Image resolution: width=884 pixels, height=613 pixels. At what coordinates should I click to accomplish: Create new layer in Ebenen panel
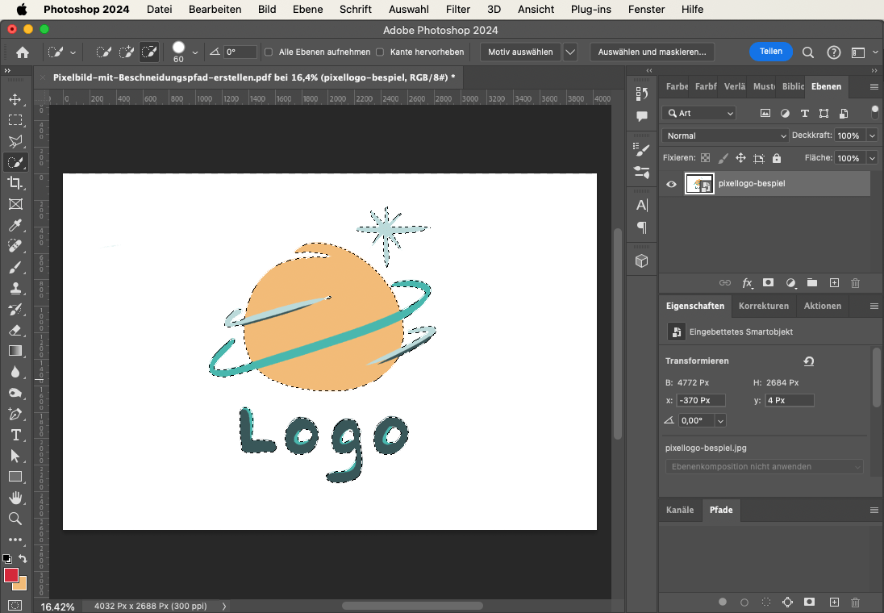click(834, 283)
